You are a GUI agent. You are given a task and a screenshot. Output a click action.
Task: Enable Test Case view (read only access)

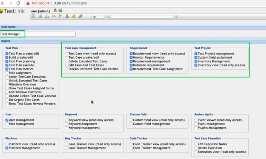point(66,53)
